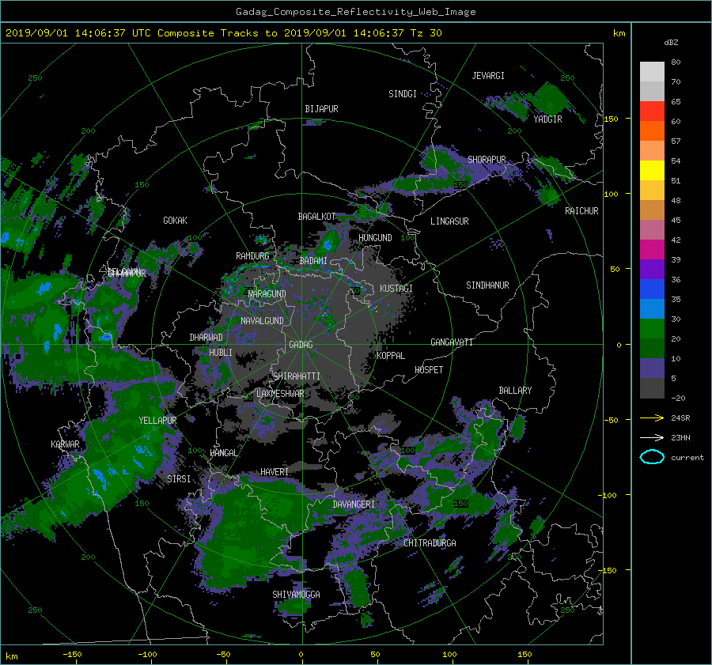Click the KARWAR city label
Image resolution: width=712 pixels, height=665 pixels.
point(65,444)
